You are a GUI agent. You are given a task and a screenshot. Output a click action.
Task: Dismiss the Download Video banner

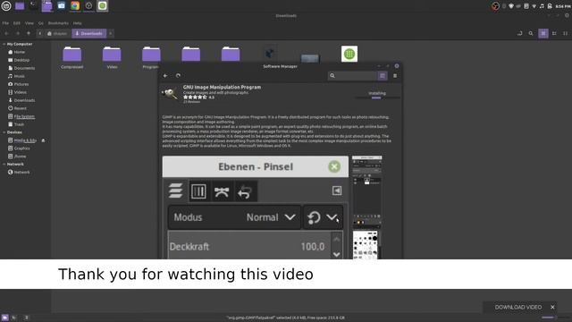tap(552, 307)
